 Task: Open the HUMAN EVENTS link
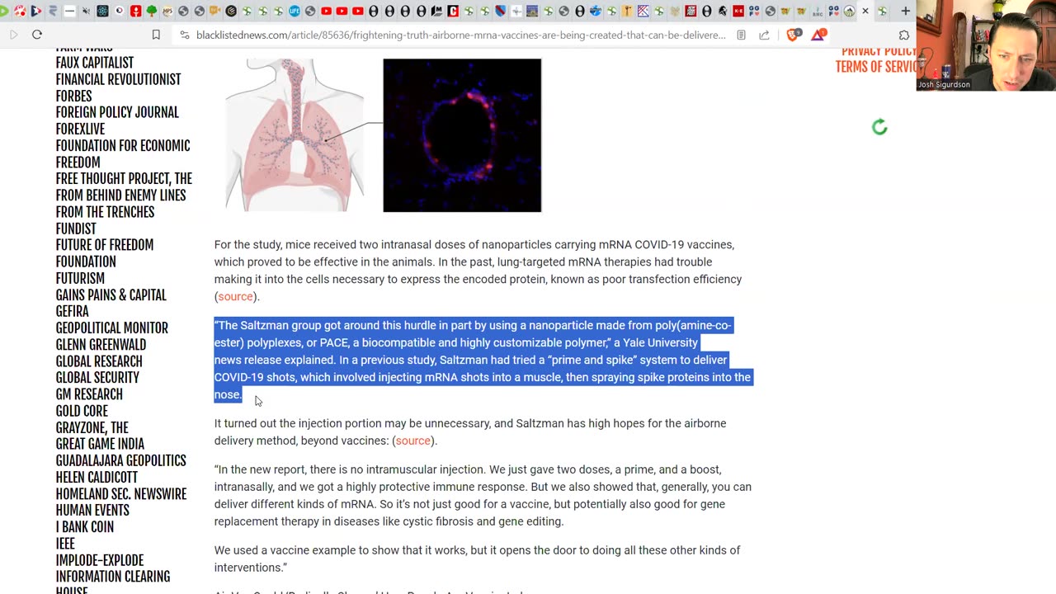click(92, 510)
